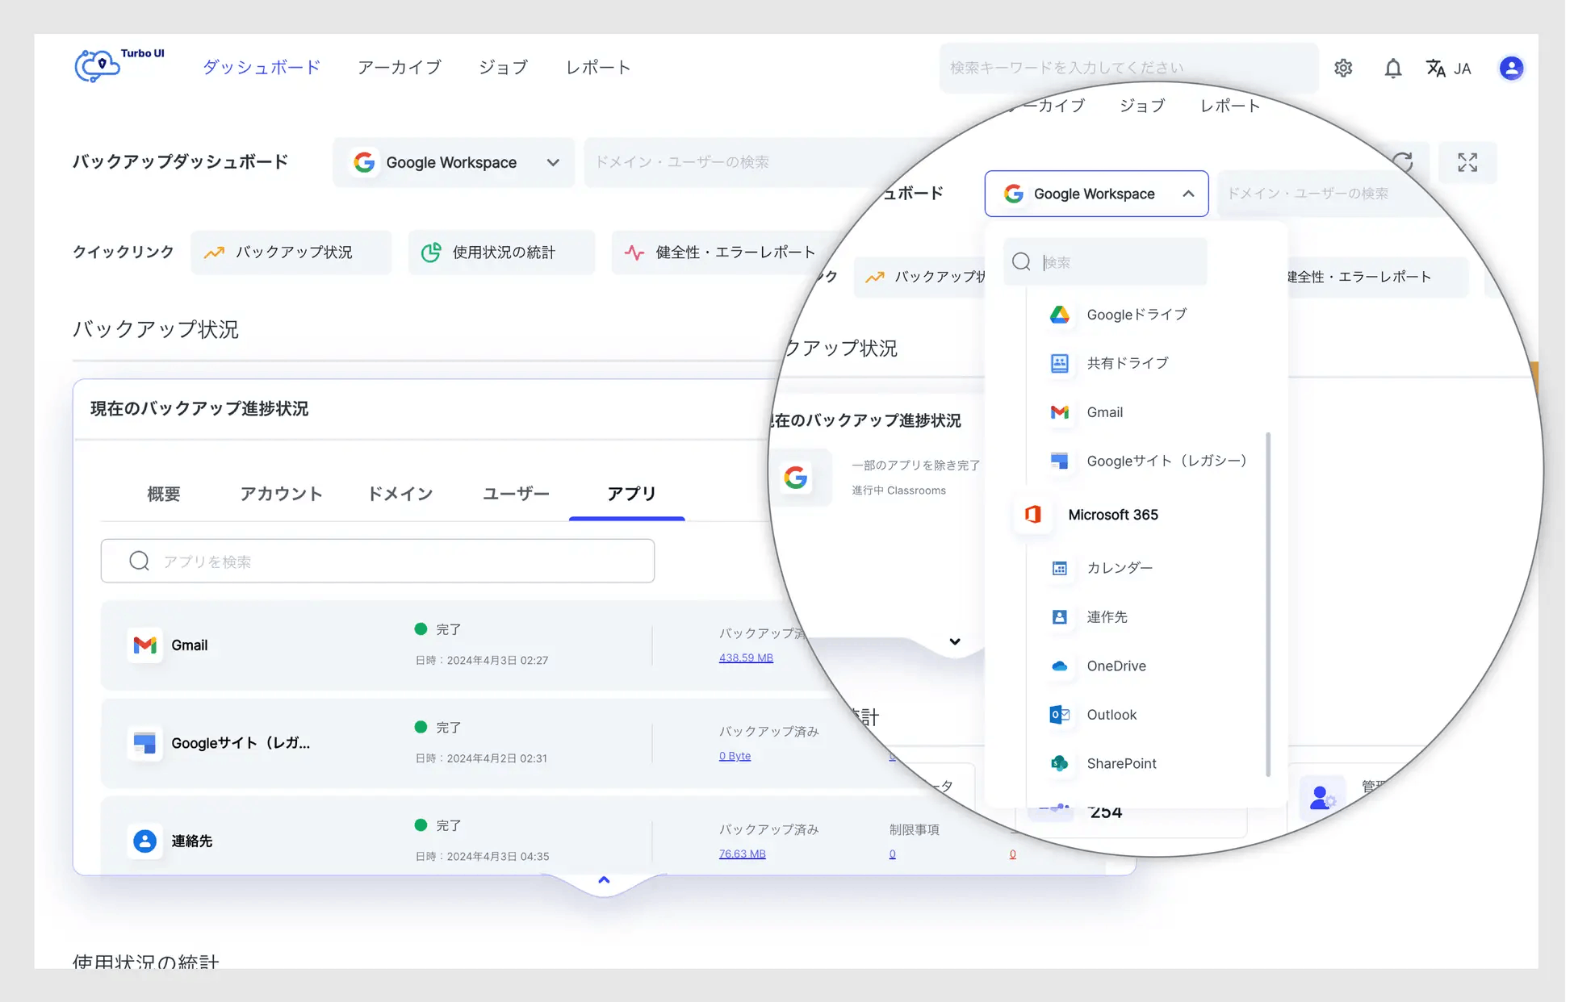The height and width of the screenshot is (1002, 1574).
Task: Open the settings gear icon
Action: click(1343, 69)
